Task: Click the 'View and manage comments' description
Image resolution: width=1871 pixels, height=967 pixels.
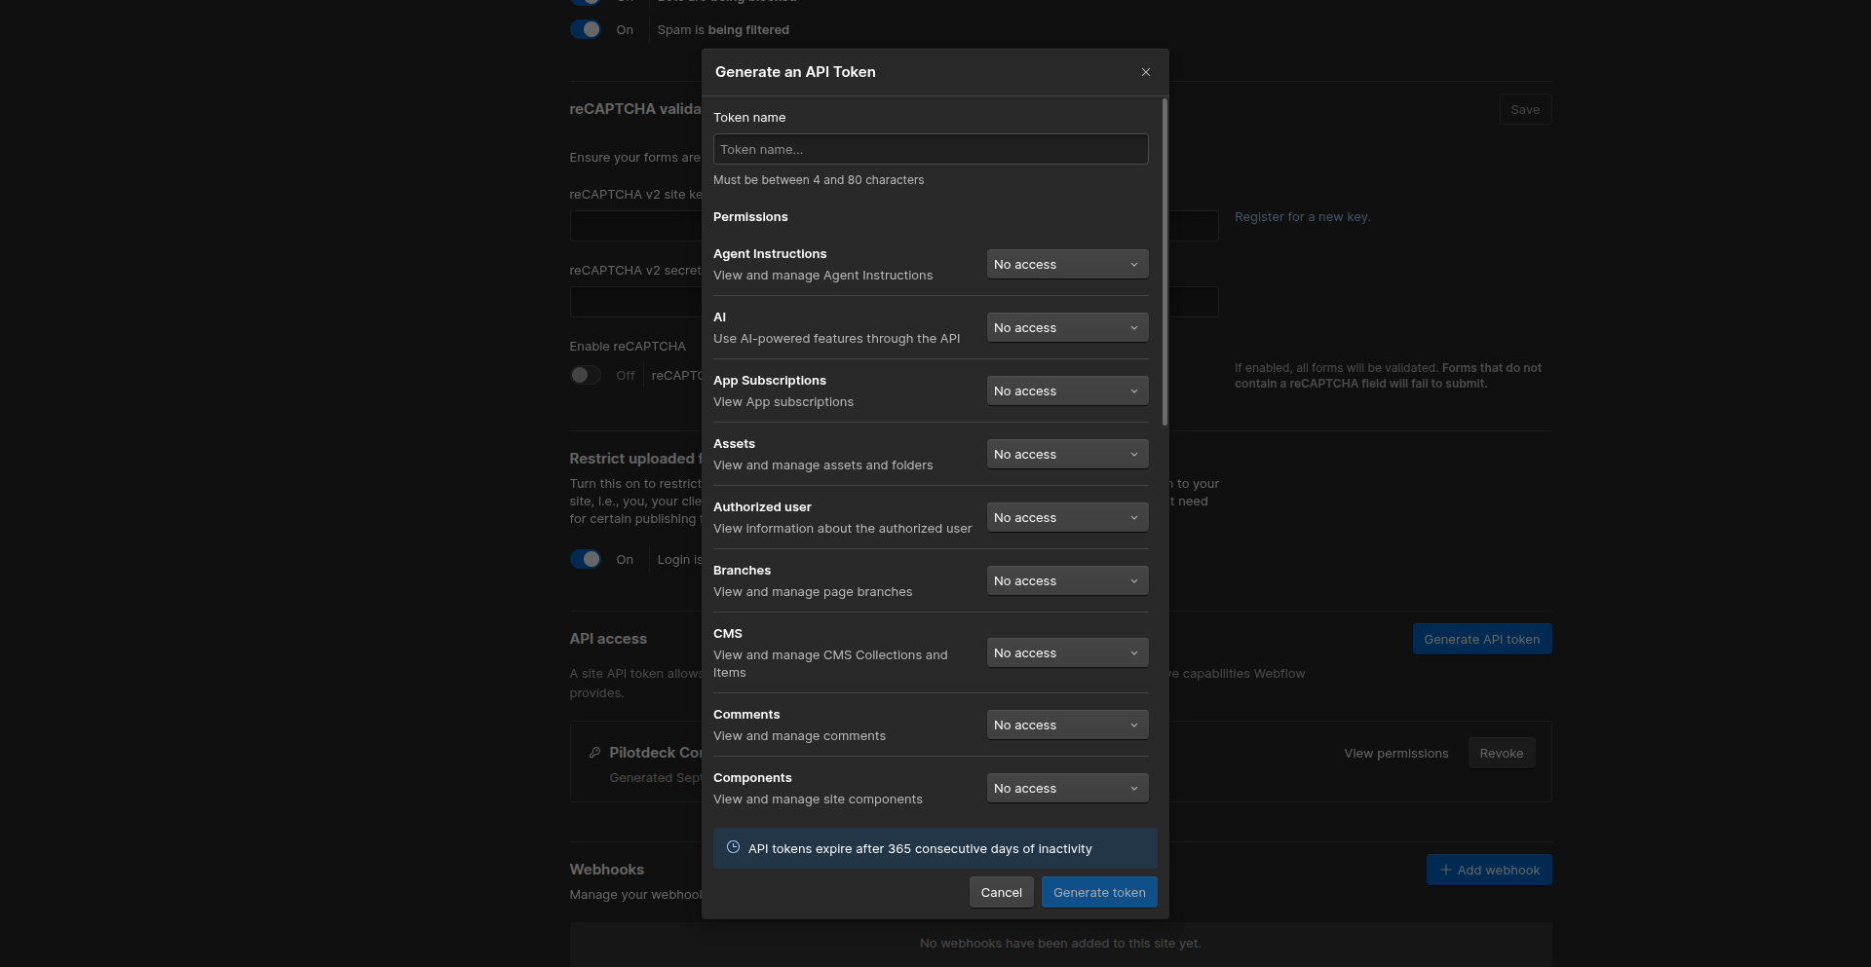Action: (799, 735)
